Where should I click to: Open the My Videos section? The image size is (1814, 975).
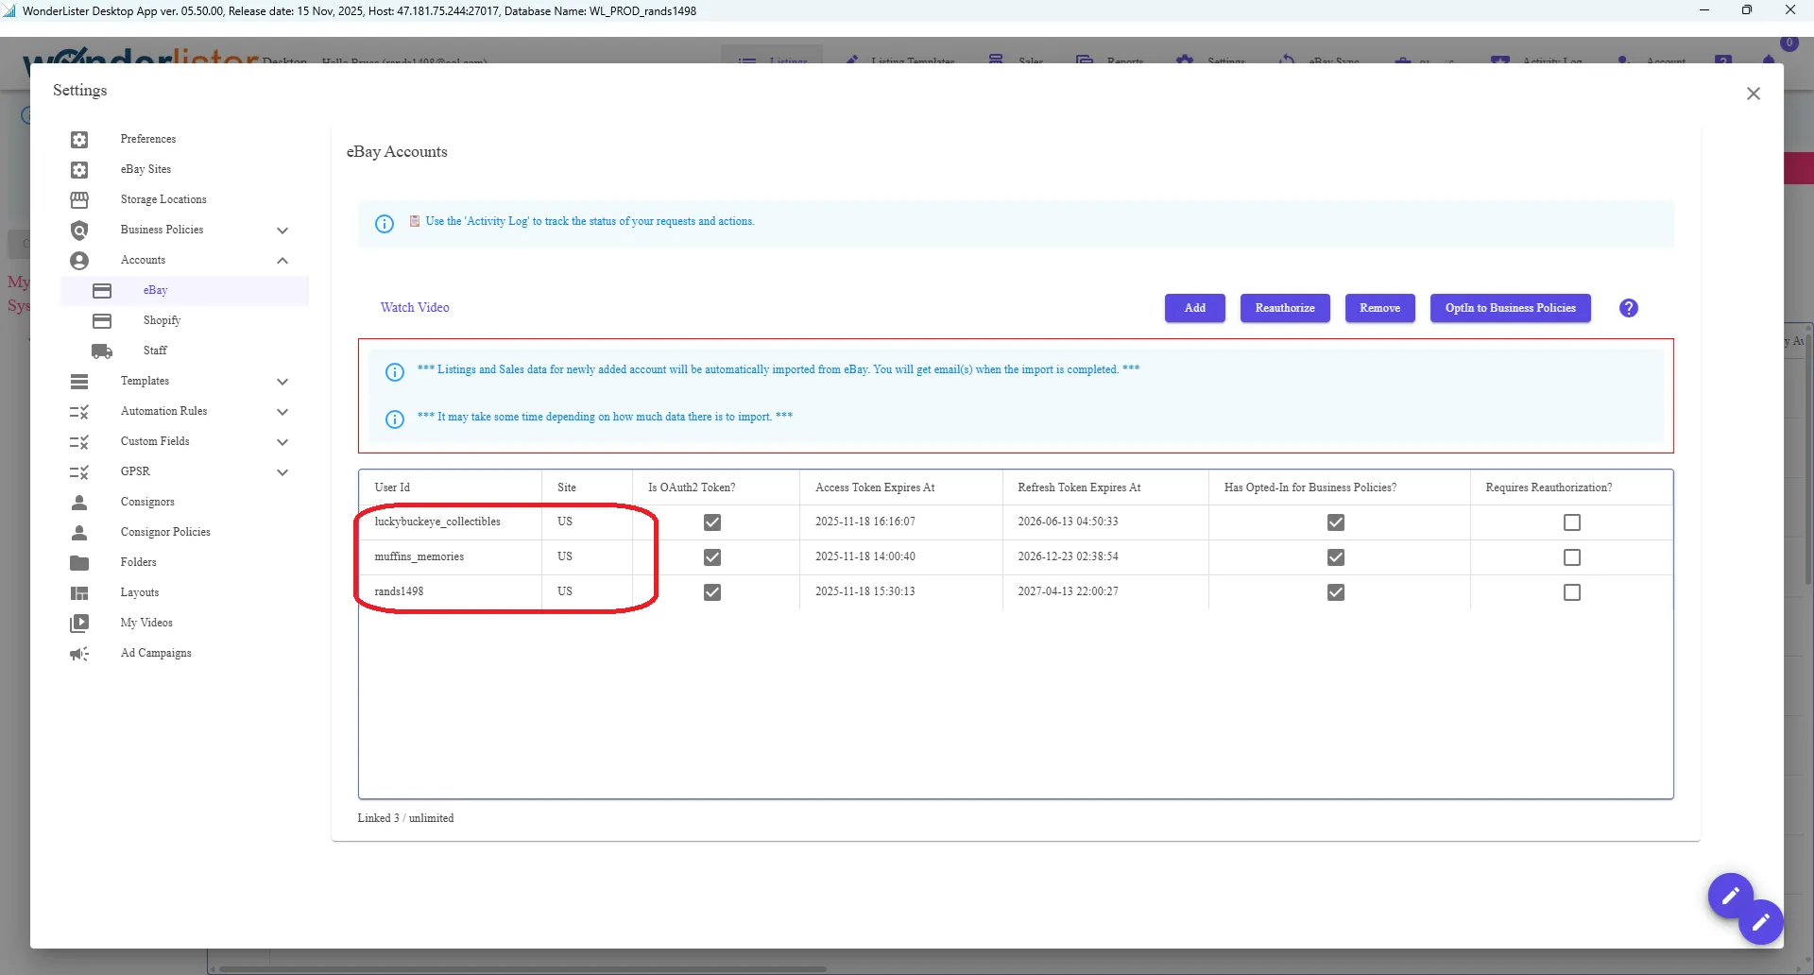click(80, 623)
